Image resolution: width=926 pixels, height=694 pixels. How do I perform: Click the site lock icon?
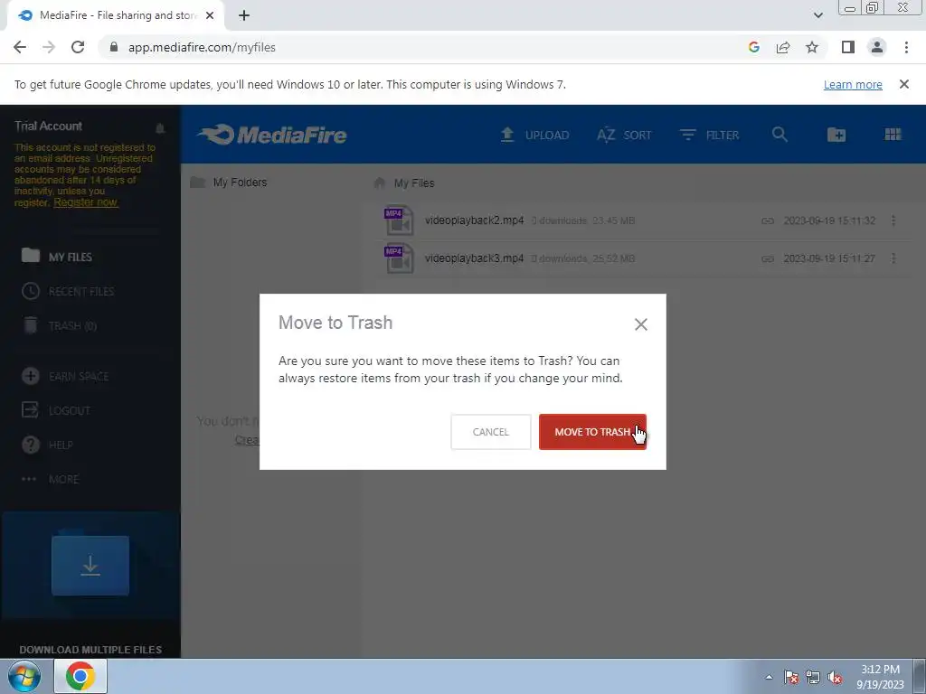click(114, 47)
